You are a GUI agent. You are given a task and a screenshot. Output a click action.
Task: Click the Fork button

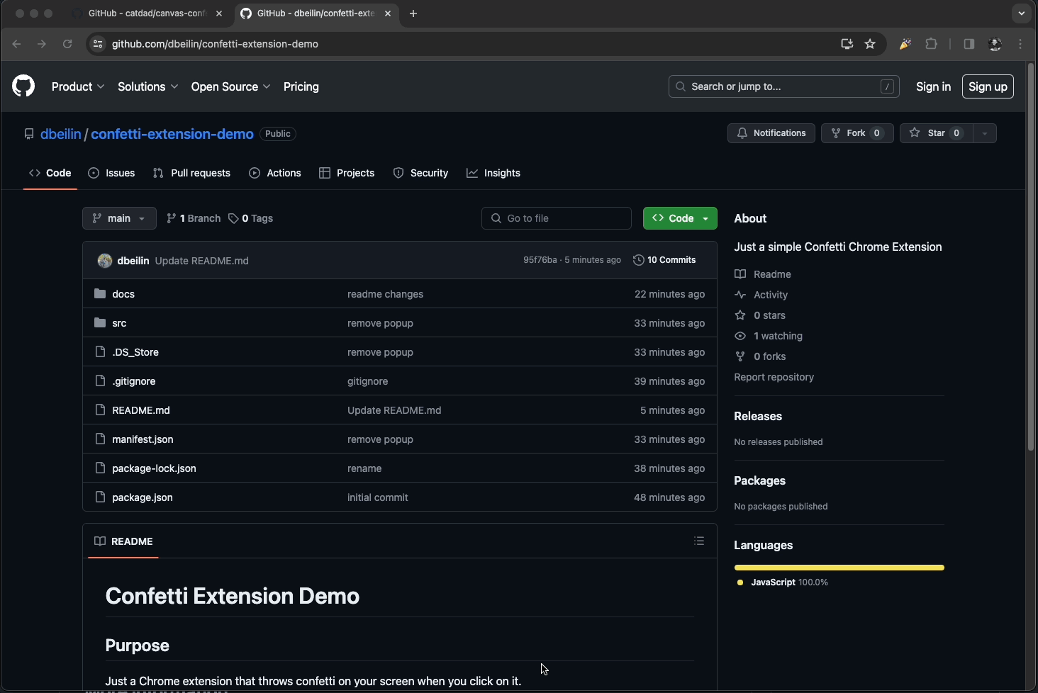point(857,133)
